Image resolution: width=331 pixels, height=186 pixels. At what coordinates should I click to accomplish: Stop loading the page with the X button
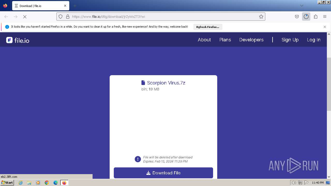point(25,17)
